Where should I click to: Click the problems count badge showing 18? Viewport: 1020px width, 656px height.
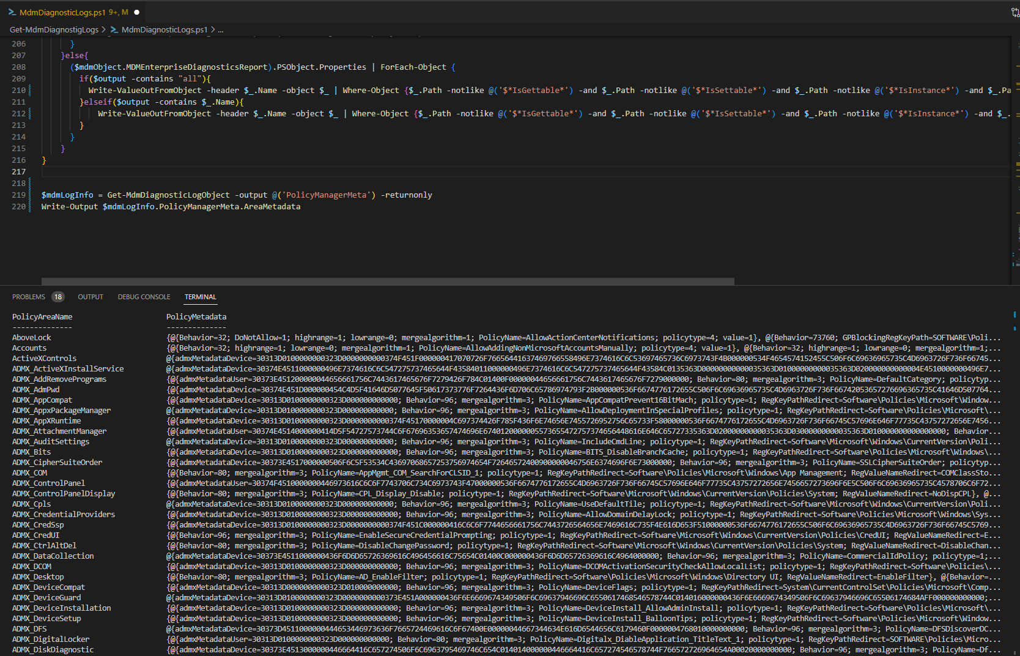[x=57, y=297]
